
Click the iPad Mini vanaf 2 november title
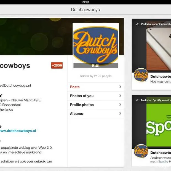156,24
